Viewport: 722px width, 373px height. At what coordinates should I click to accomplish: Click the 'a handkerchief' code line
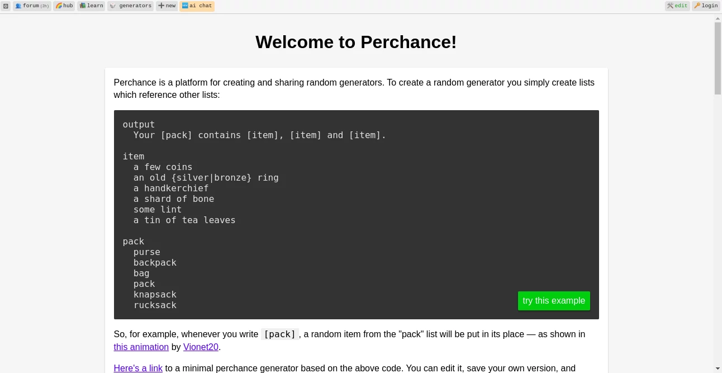click(171, 188)
